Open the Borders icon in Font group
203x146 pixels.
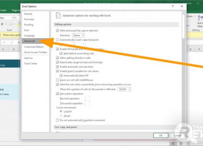pyautogui.click(x=11, y=24)
